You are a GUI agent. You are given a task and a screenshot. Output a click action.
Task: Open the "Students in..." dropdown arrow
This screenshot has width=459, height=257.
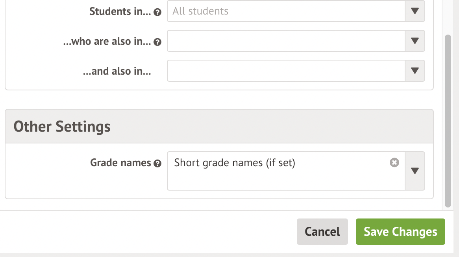(415, 11)
